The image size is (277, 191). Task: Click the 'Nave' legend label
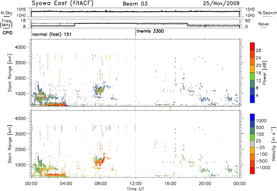click(x=263, y=24)
